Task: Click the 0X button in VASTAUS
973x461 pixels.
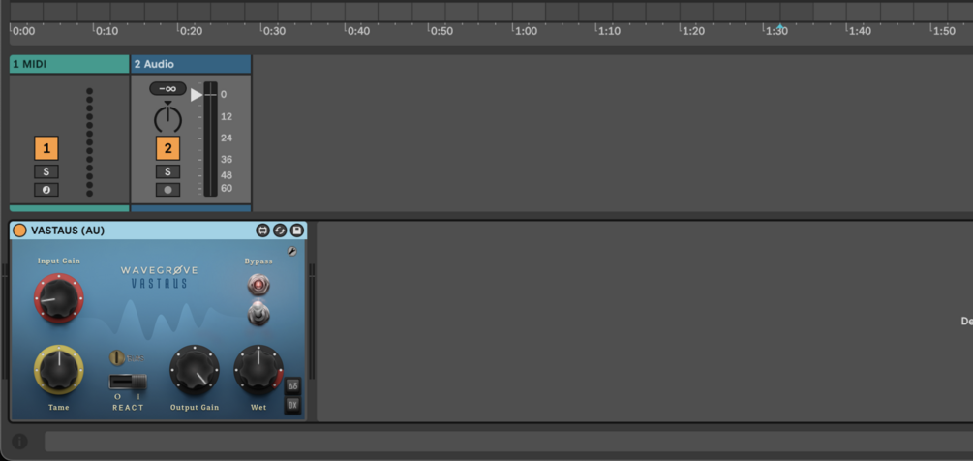Action: (x=293, y=405)
